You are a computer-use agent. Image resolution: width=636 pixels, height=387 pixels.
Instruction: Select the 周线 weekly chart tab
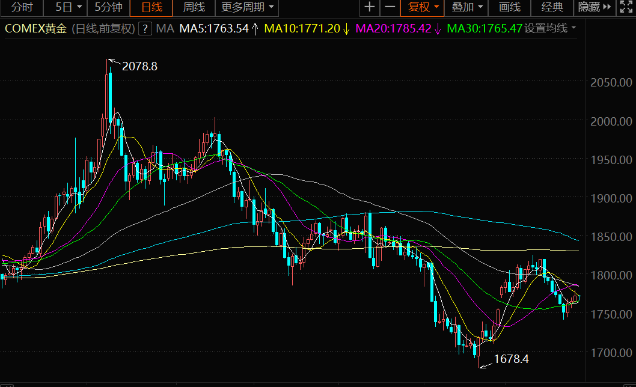tap(194, 7)
